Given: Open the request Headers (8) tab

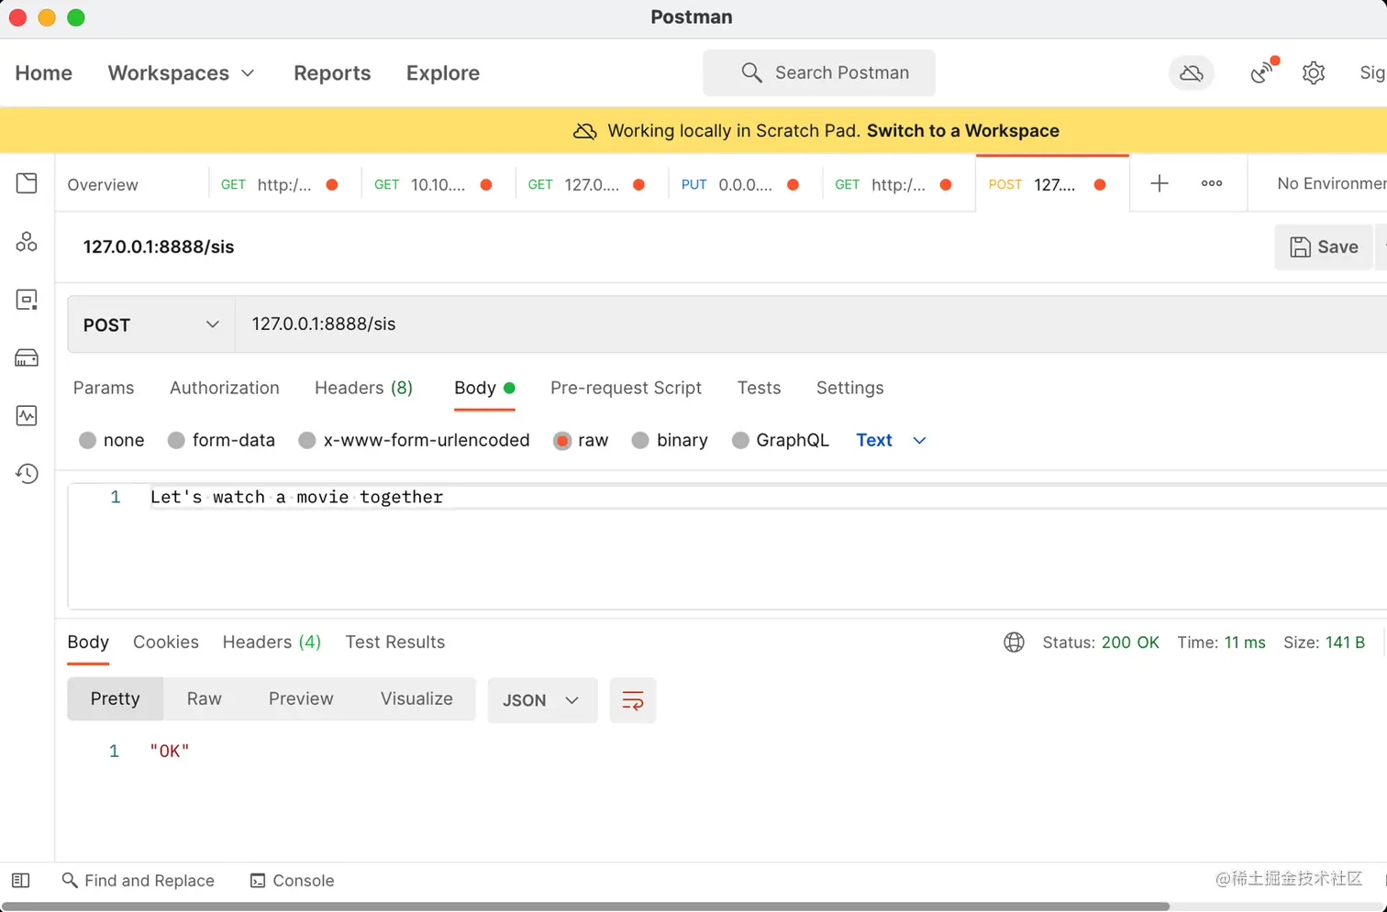Looking at the screenshot, I should [364, 389].
